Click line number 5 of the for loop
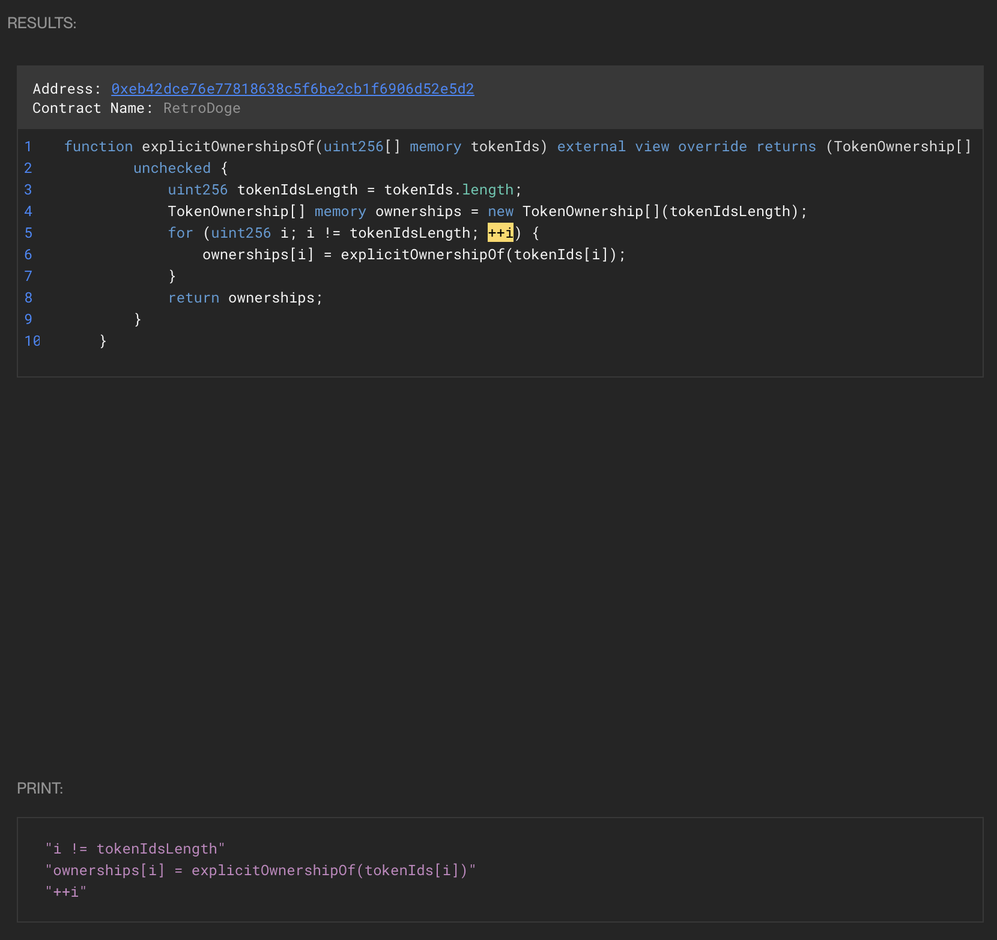 point(28,233)
